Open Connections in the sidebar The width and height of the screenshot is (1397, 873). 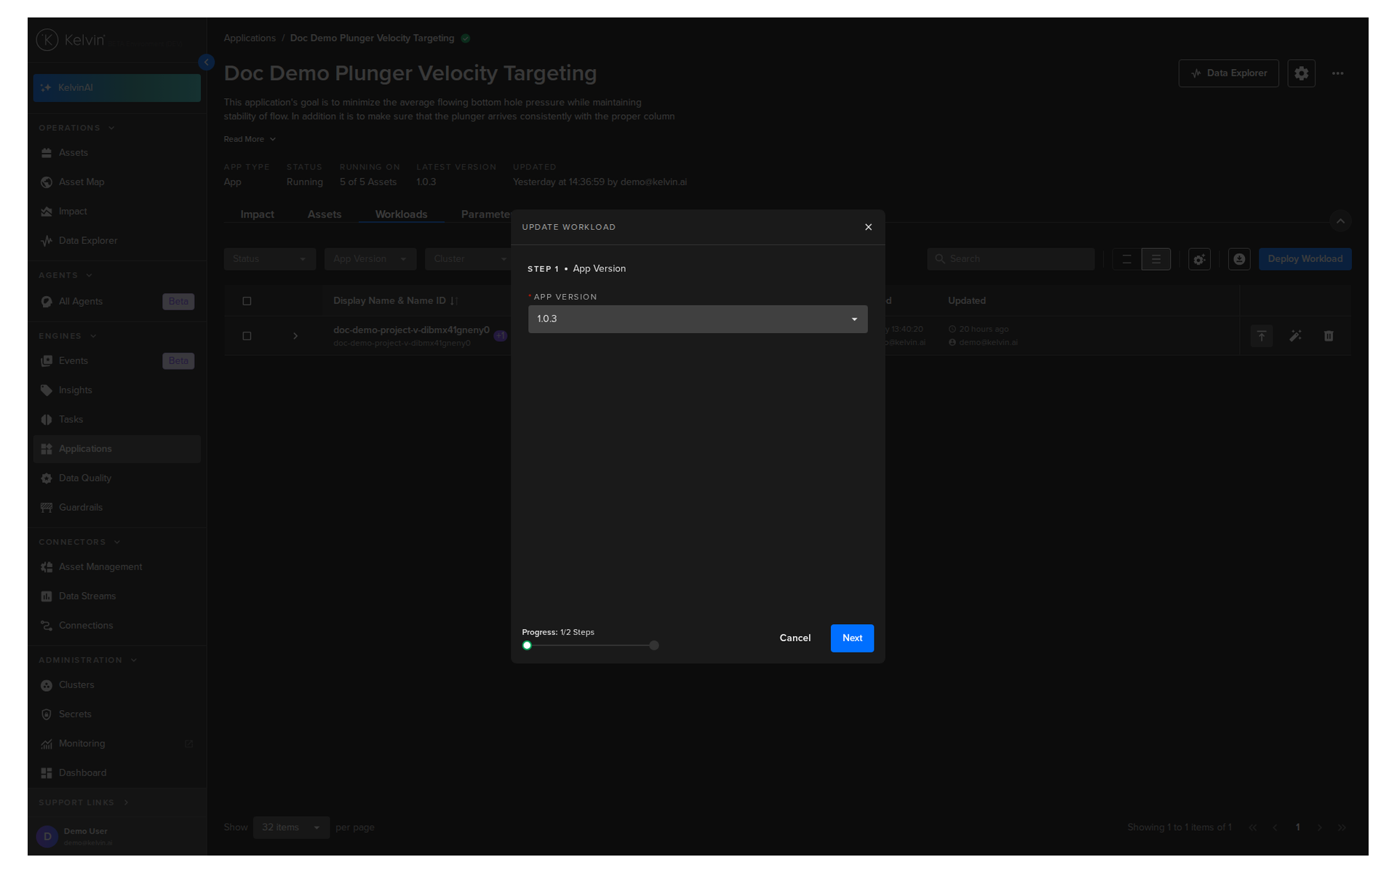116,625
